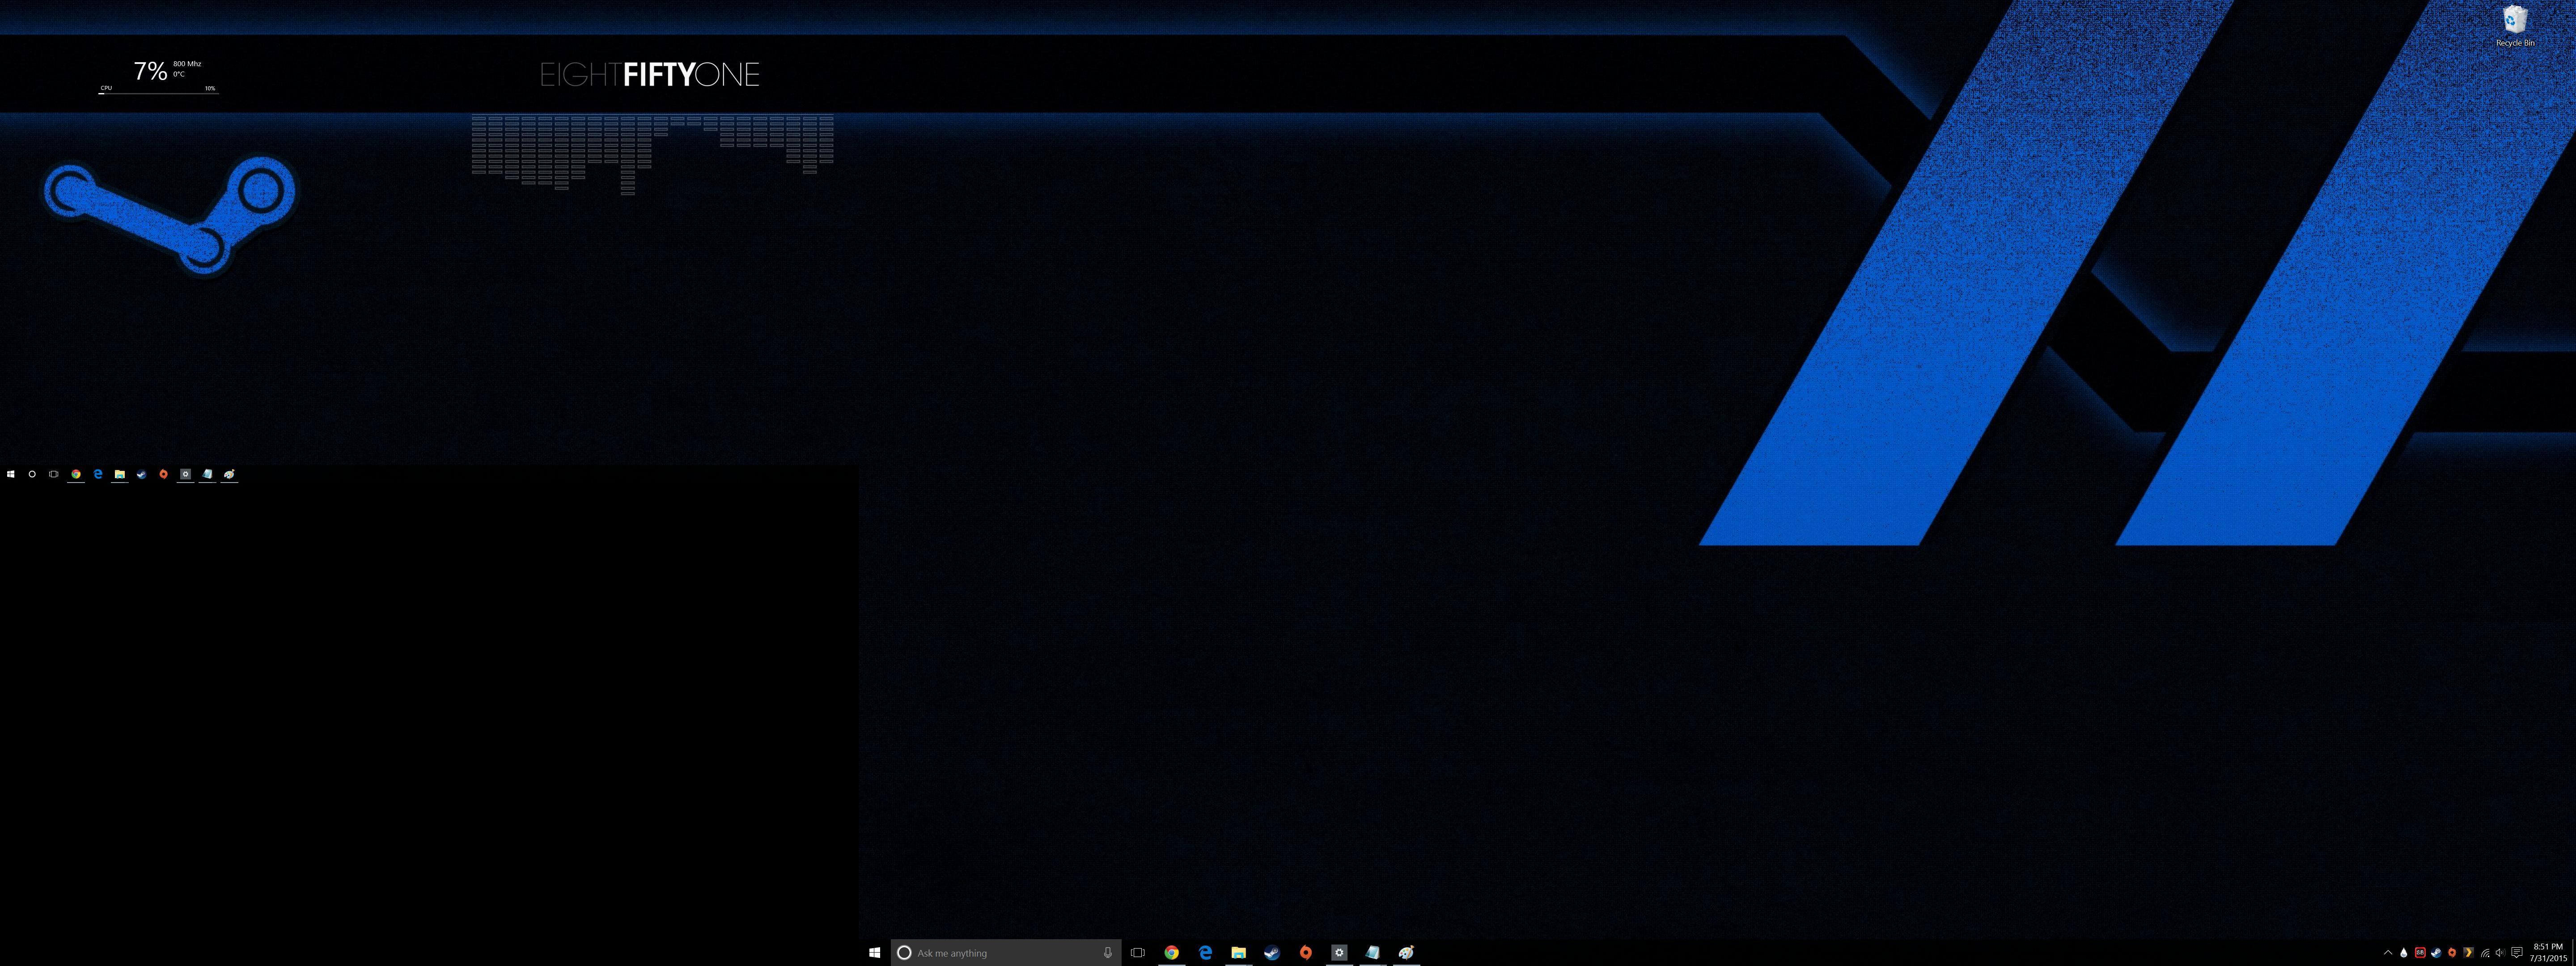Screen dimensions: 2576x966
Task: Open Task View on the compact secondary taskbar
Action: tap(54, 474)
